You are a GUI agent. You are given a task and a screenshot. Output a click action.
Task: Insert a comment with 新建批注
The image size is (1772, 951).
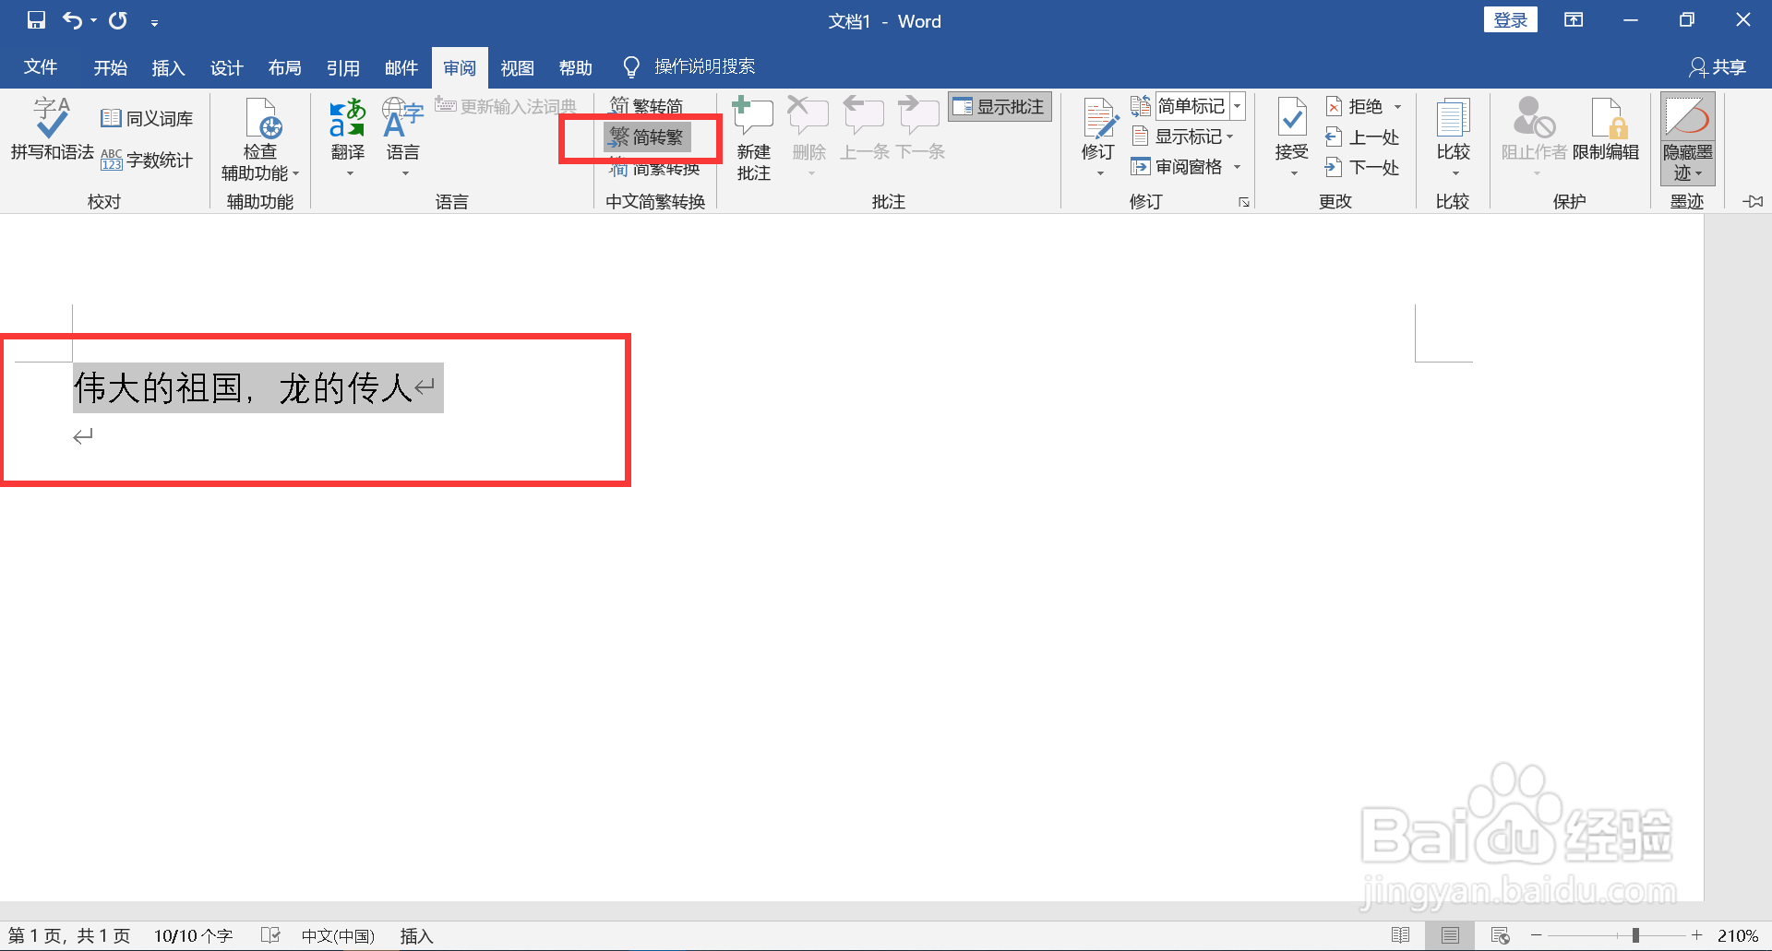pos(753,138)
